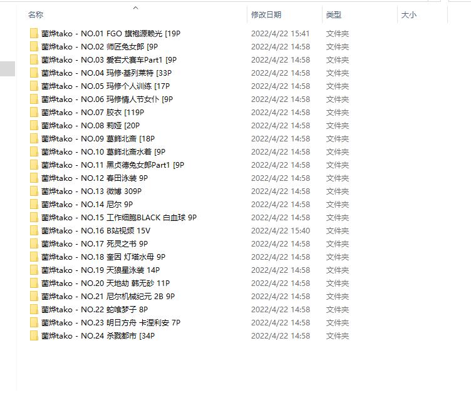
Task: Click the sort arrow above 名称
Action: tap(136, 8)
